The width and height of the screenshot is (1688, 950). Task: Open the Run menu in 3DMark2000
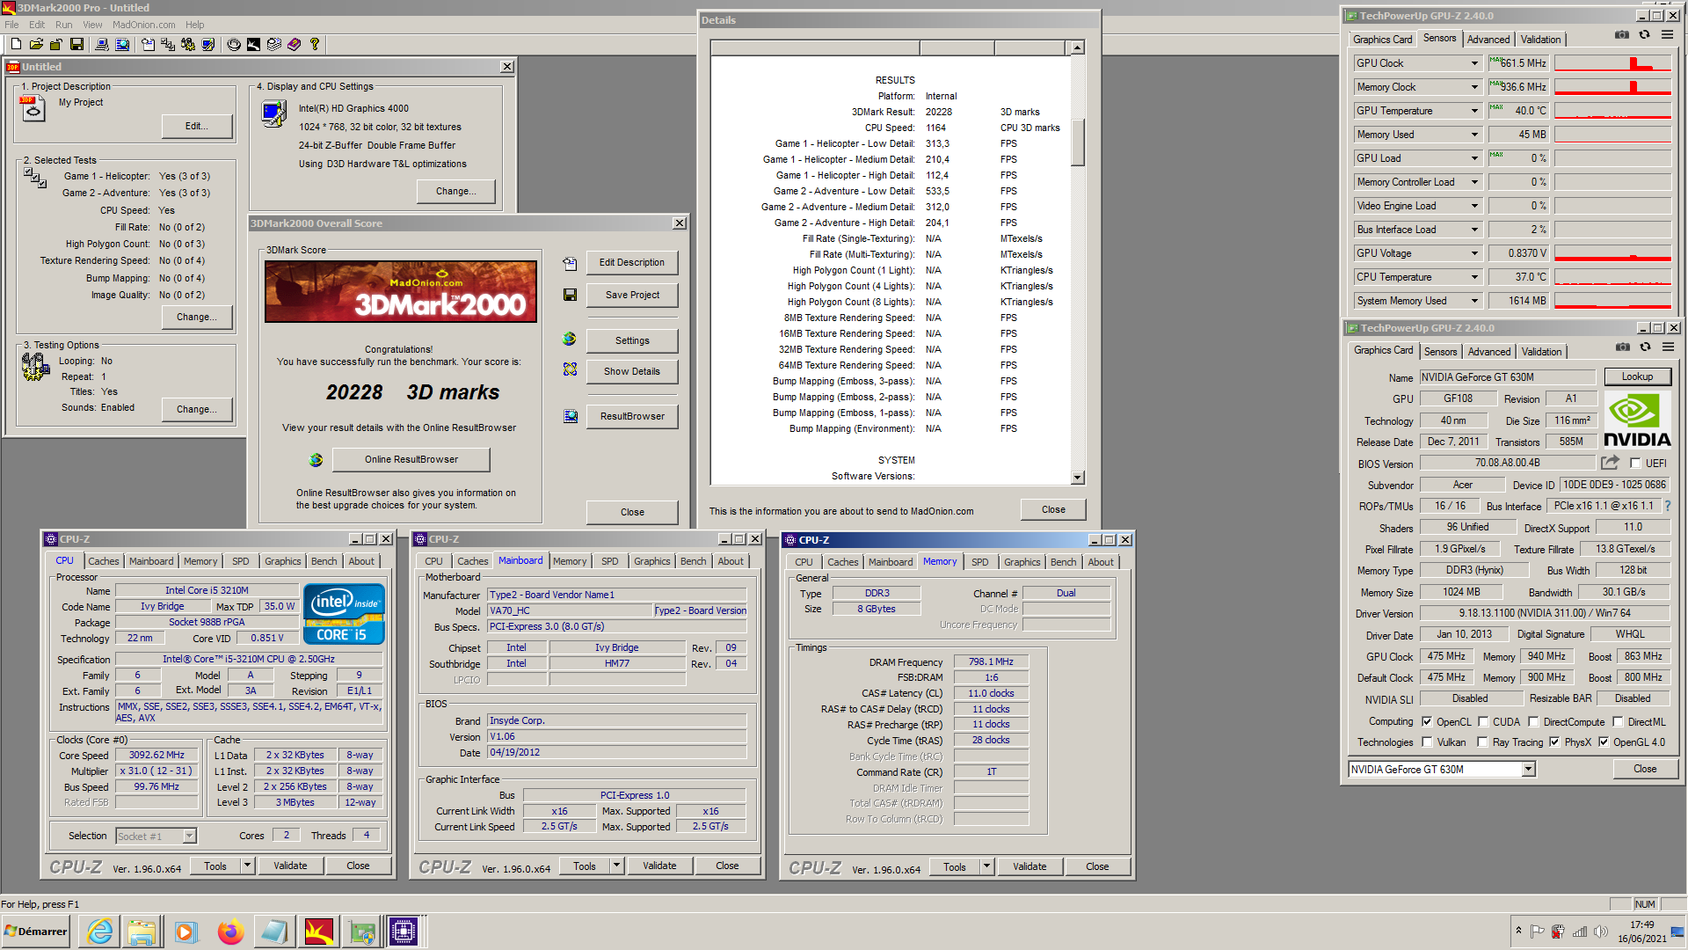click(63, 25)
